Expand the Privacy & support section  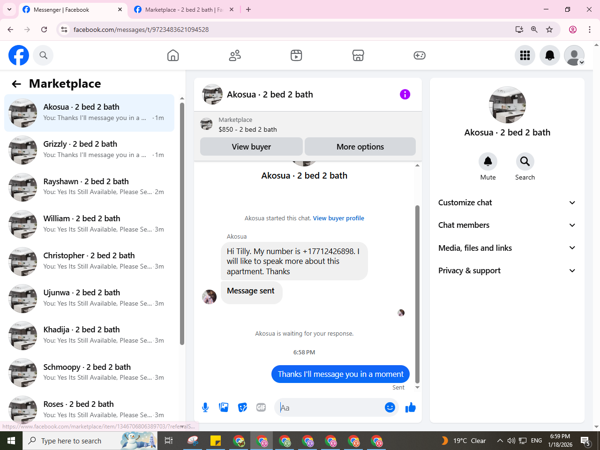tap(507, 270)
